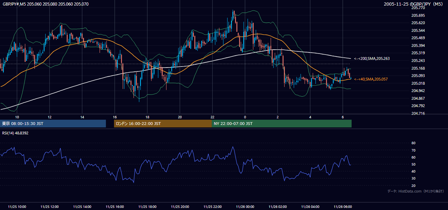
Task: Click hour label 12 on chart time axis
Action: 49,117
